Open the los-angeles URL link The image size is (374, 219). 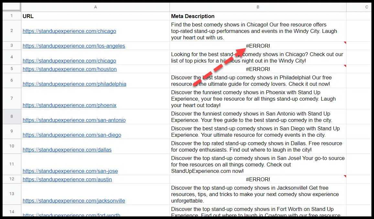pos(74,46)
